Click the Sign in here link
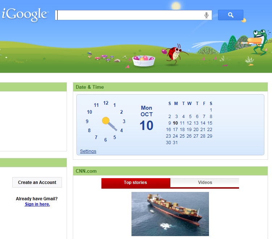 click(37, 204)
